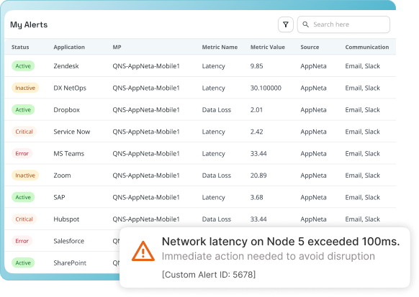
Task: Click Data Loss in the Dropbox row
Action: tap(216, 110)
